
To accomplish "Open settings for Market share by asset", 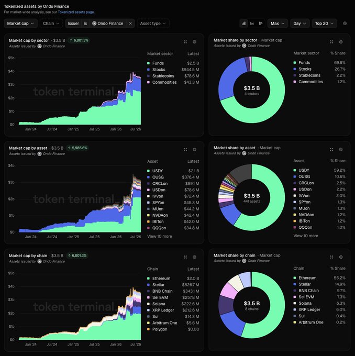I will point(341,149).
